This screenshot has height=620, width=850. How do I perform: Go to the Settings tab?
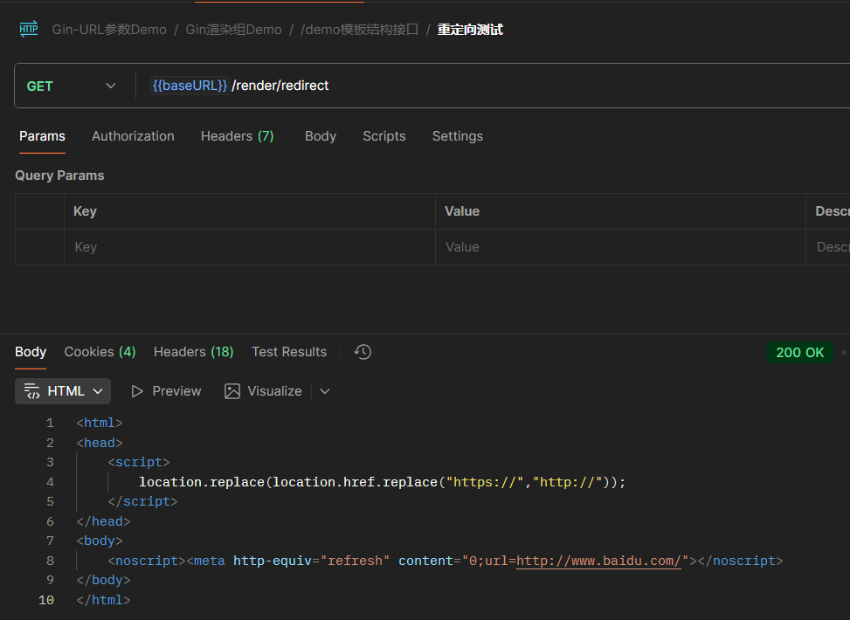457,136
